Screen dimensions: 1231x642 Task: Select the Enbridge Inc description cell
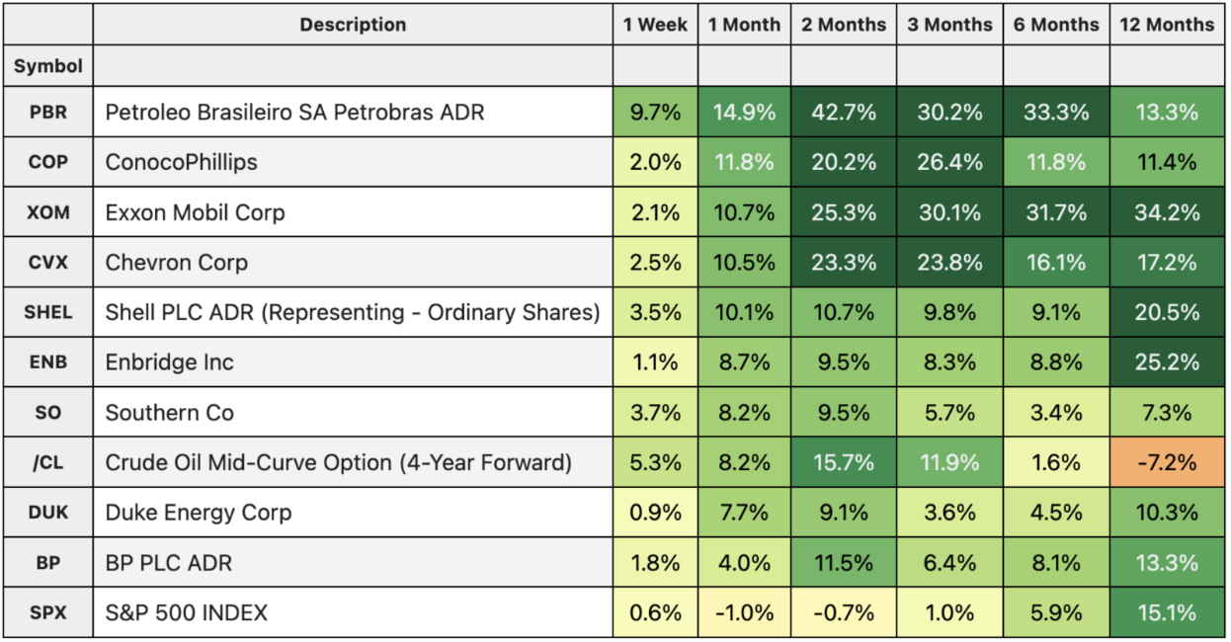point(170,362)
